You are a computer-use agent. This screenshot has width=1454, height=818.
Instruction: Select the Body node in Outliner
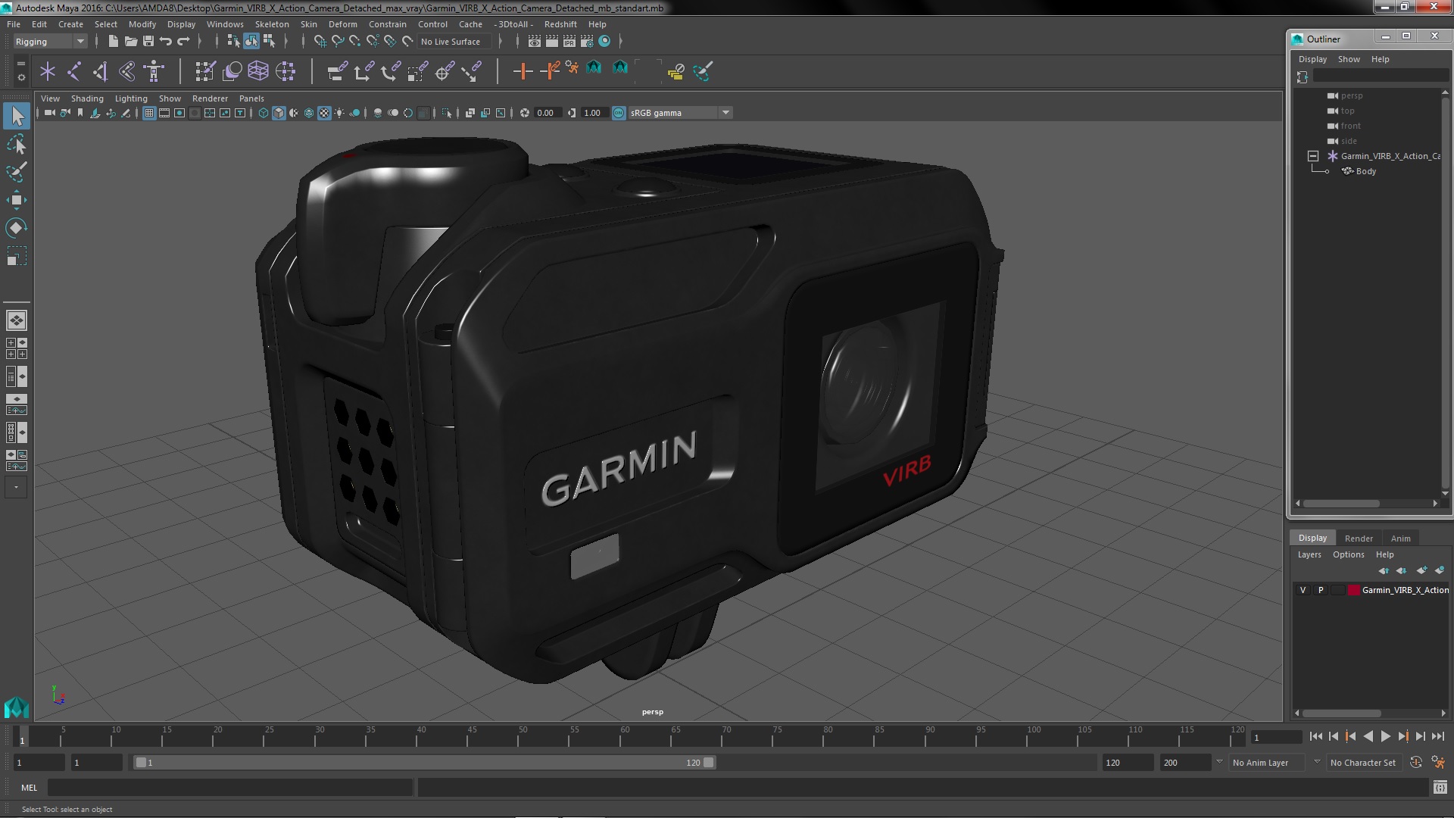click(x=1365, y=171)
